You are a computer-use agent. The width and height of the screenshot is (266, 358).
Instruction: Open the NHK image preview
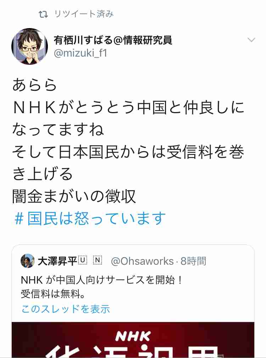133,340
